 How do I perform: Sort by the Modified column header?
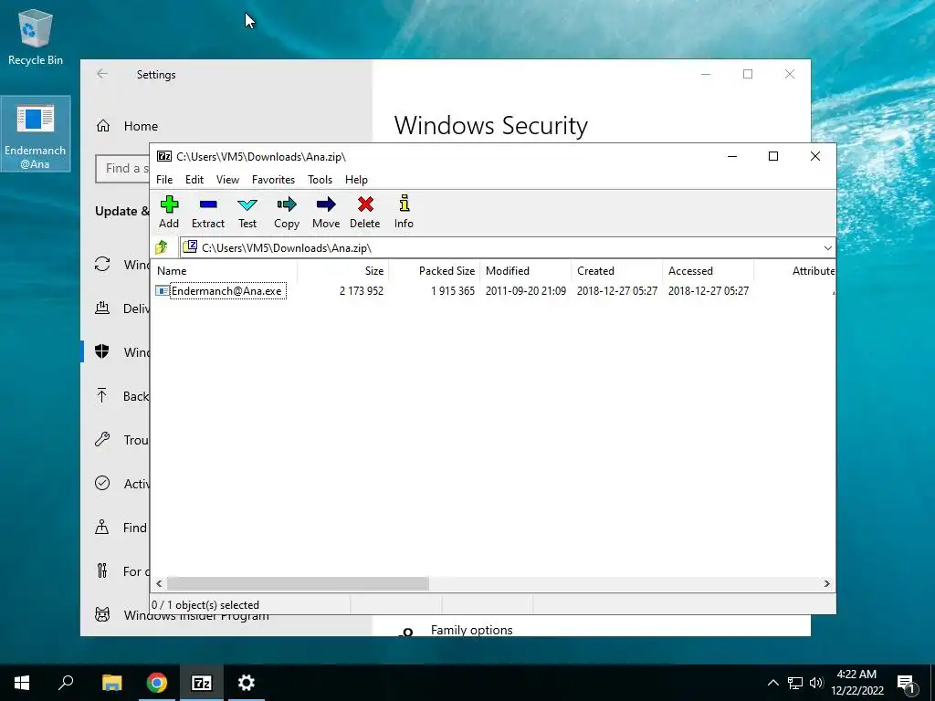[525, 270]
